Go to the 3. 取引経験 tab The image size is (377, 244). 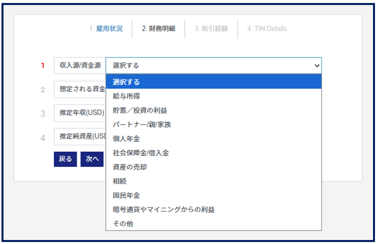[211, 29]
